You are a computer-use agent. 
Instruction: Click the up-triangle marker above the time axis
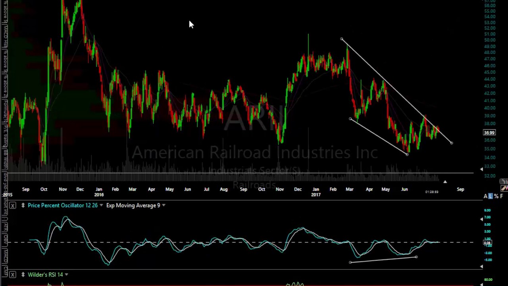coord(445,182)
